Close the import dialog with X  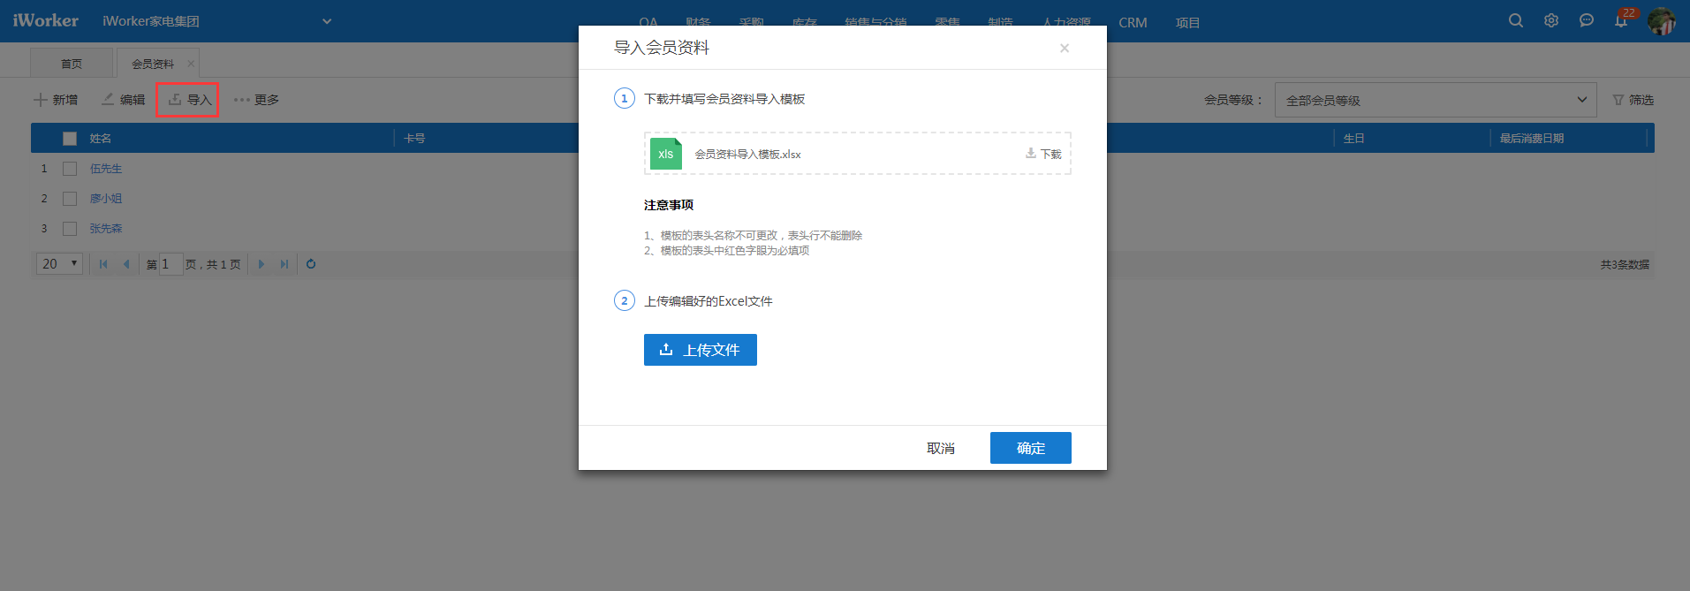click(x=1065, y=49)
